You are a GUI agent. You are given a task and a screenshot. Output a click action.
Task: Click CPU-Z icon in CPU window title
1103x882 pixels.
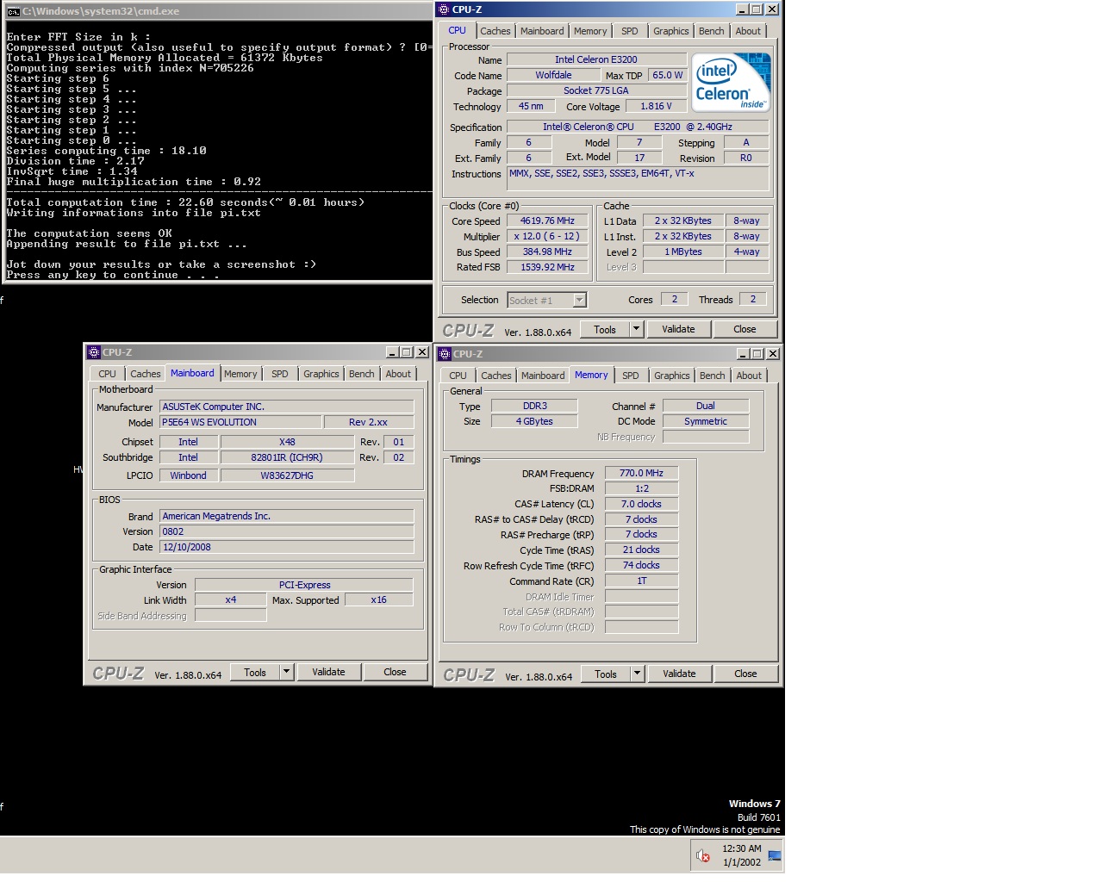[445, 9]
